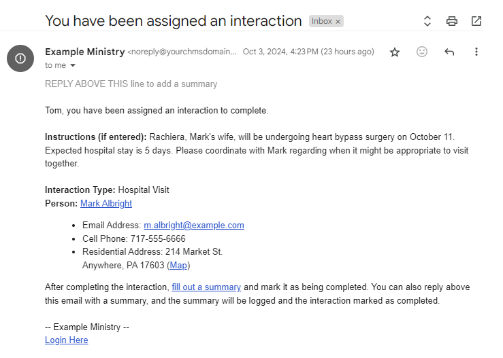This screenshot has width=503, height=358.
Task: Click the sender name Example Ministry
Action: (x=84, y=52)
